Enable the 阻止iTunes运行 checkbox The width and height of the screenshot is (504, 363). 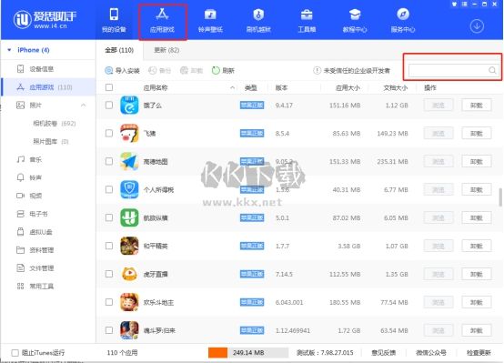[15, 353]
